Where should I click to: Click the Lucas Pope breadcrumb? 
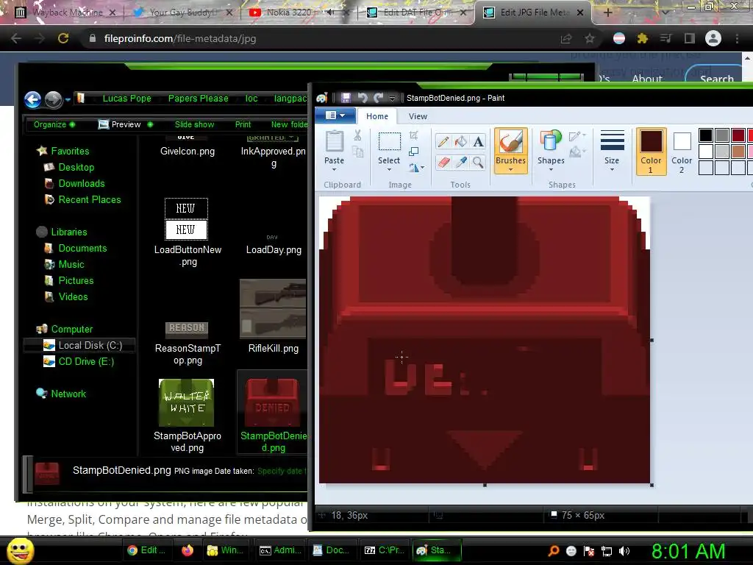pyautogui.click(x=126, y=99)
